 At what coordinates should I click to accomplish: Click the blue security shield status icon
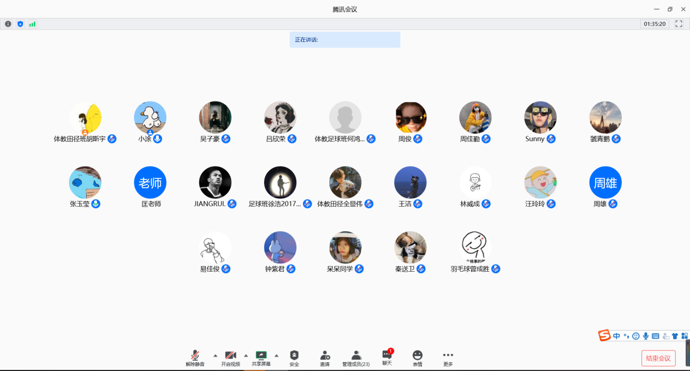pyautogui.click(x=20, y=24)
